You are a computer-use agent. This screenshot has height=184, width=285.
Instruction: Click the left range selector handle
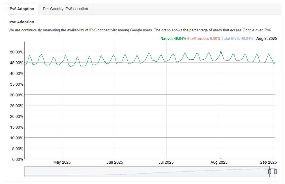click(x=269, y=172)
